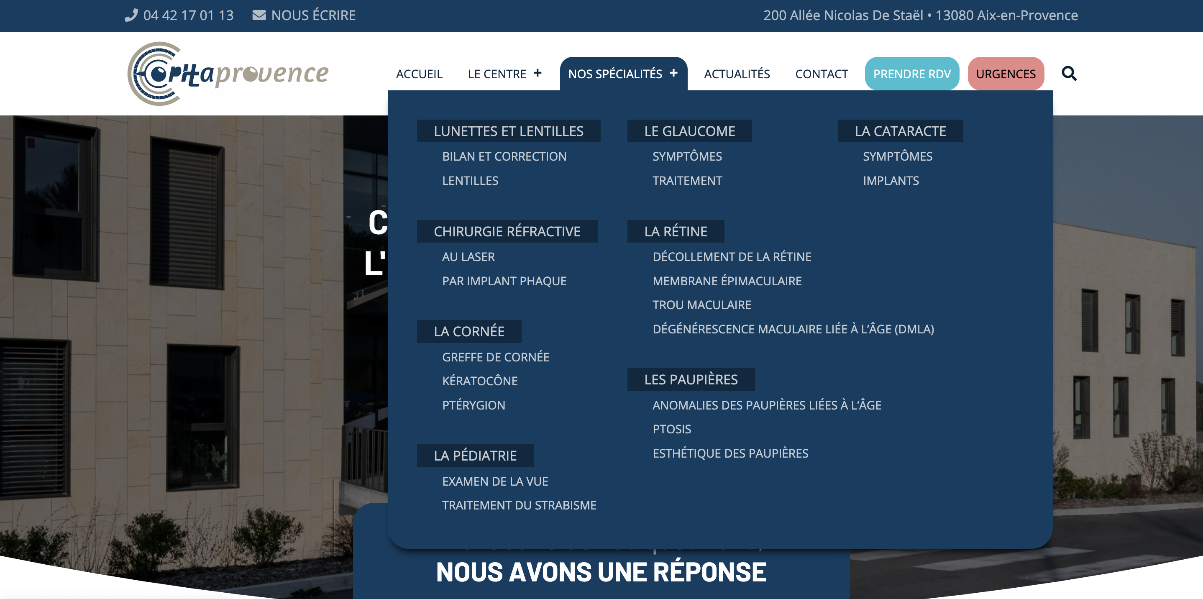Open the NOUS ÉCRIRE link
The height and width of the screenshot is (599, 1203).
coord(313,15)
